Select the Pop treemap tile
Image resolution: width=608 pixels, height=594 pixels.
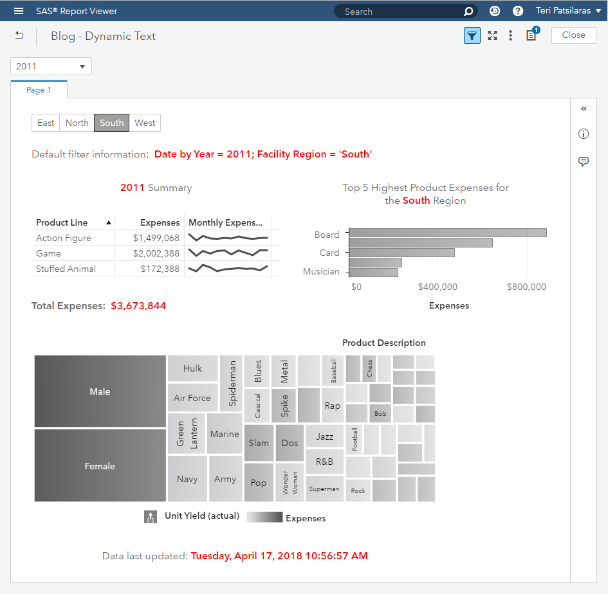[259, 482]
